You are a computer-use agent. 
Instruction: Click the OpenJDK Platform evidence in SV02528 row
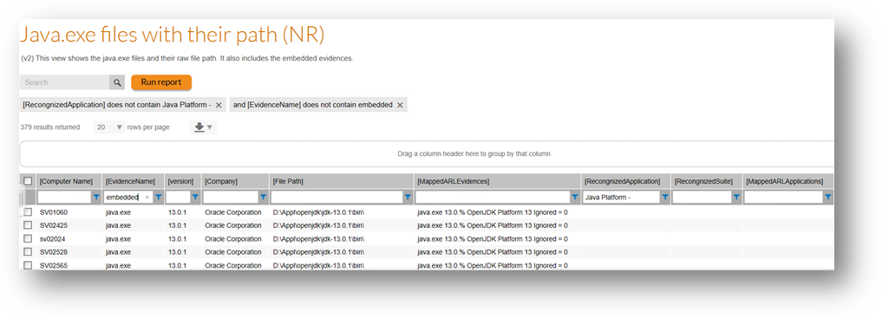pyautogui.click(x=493, y=251)
